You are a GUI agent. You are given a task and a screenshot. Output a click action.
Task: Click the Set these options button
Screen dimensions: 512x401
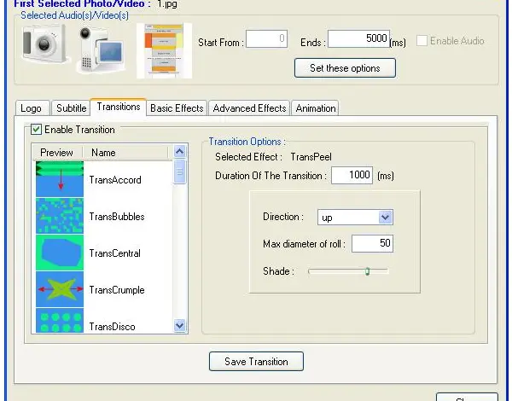point(345,68)
